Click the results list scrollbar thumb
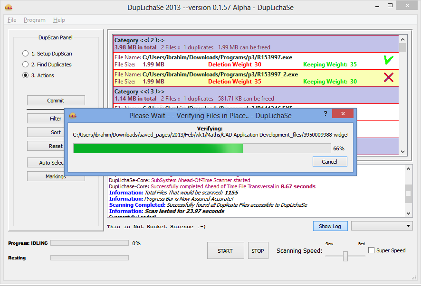421x286 pixels. tap(402, 47)
